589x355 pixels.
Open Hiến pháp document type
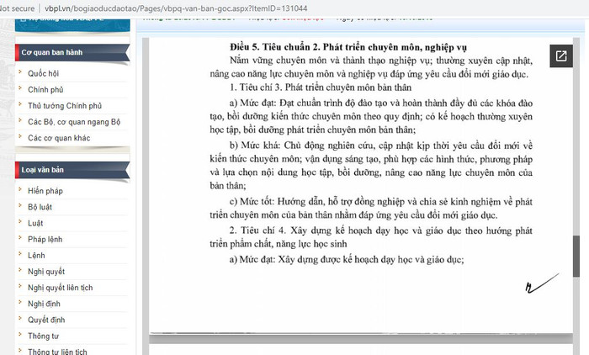click(45, 191)
